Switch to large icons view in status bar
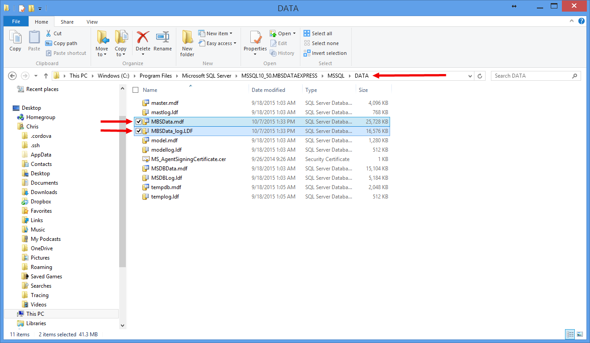 tap(580, 334)
